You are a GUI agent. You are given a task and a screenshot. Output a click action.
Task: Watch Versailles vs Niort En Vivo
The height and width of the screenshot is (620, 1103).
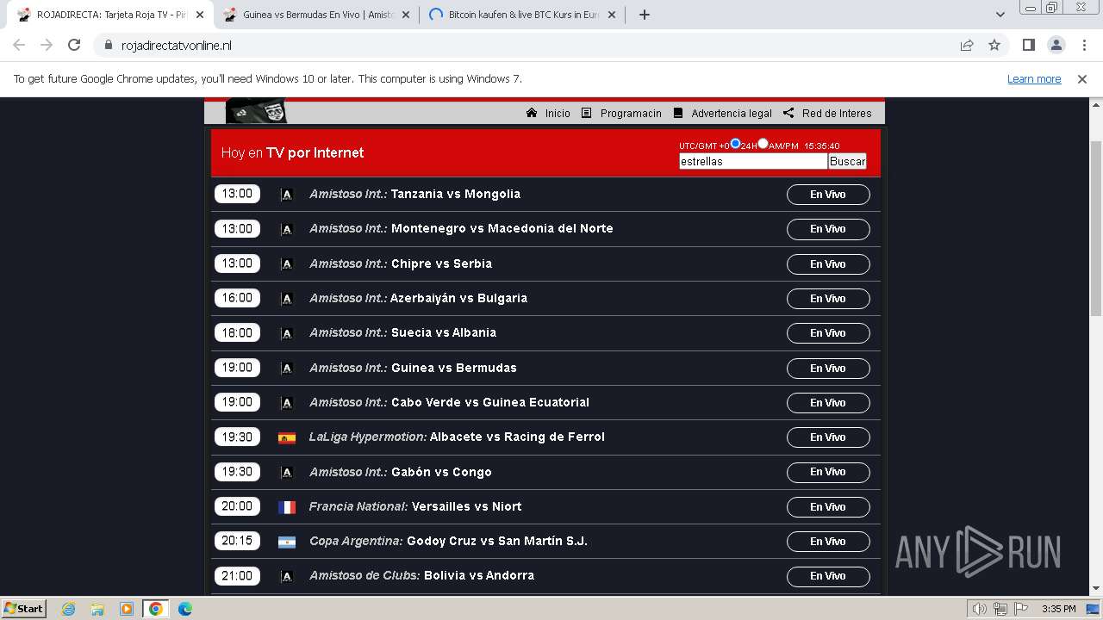click(x=828, y=507)
